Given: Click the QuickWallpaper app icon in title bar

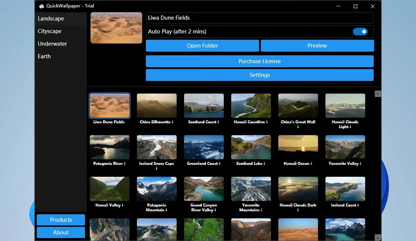Looking at the screenshot, I should click(41, 6).
